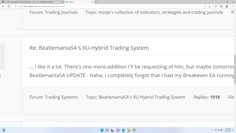
Task: Click the Replies 1018 count
Action: pyautogui.click(x=206, y=97)
